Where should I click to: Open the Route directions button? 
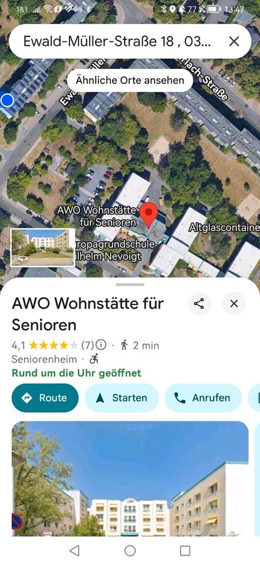click(45, 398)
